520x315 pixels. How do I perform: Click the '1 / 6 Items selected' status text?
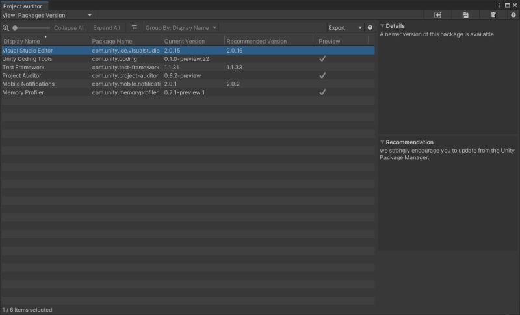click(x=27, y=310)
